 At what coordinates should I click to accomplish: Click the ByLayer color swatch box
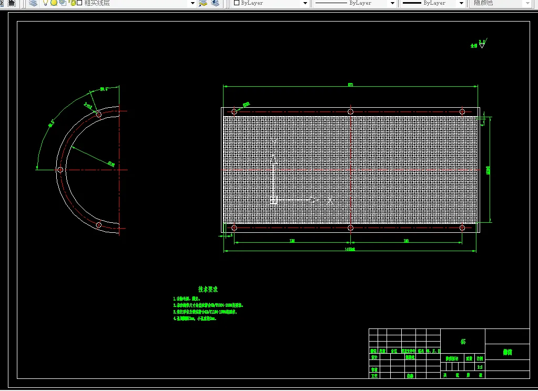click(237, 3)
